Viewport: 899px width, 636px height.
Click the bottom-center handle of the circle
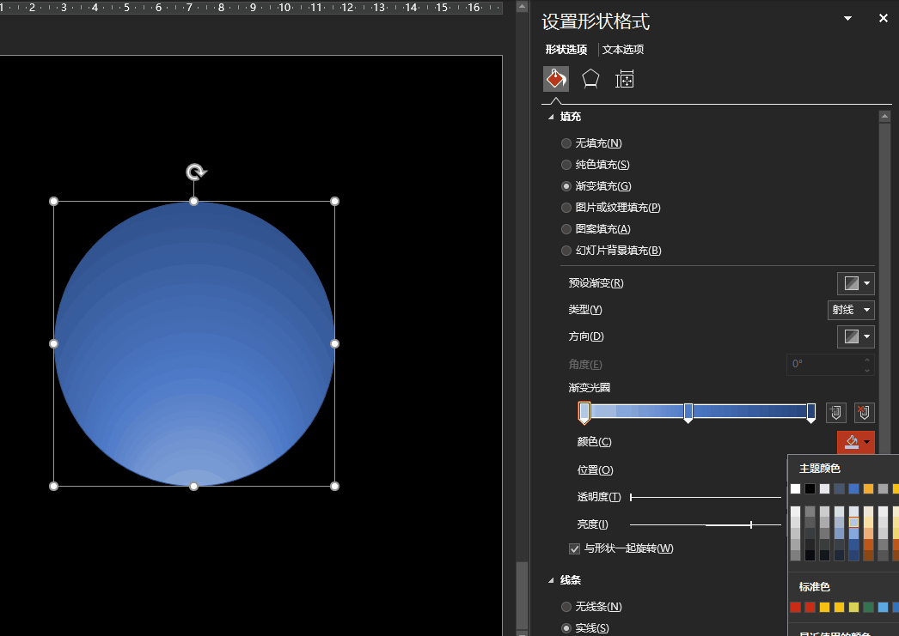pyautogui.click(x=193, y=486)
